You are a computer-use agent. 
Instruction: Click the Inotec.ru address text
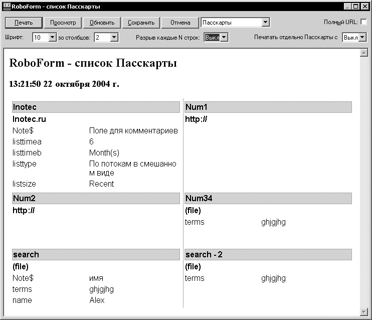29,119
